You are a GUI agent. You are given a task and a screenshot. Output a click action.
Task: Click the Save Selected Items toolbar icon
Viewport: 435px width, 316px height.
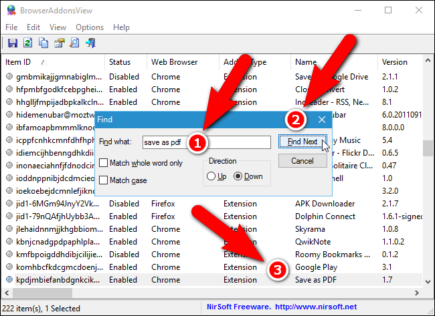coord(13,43)
